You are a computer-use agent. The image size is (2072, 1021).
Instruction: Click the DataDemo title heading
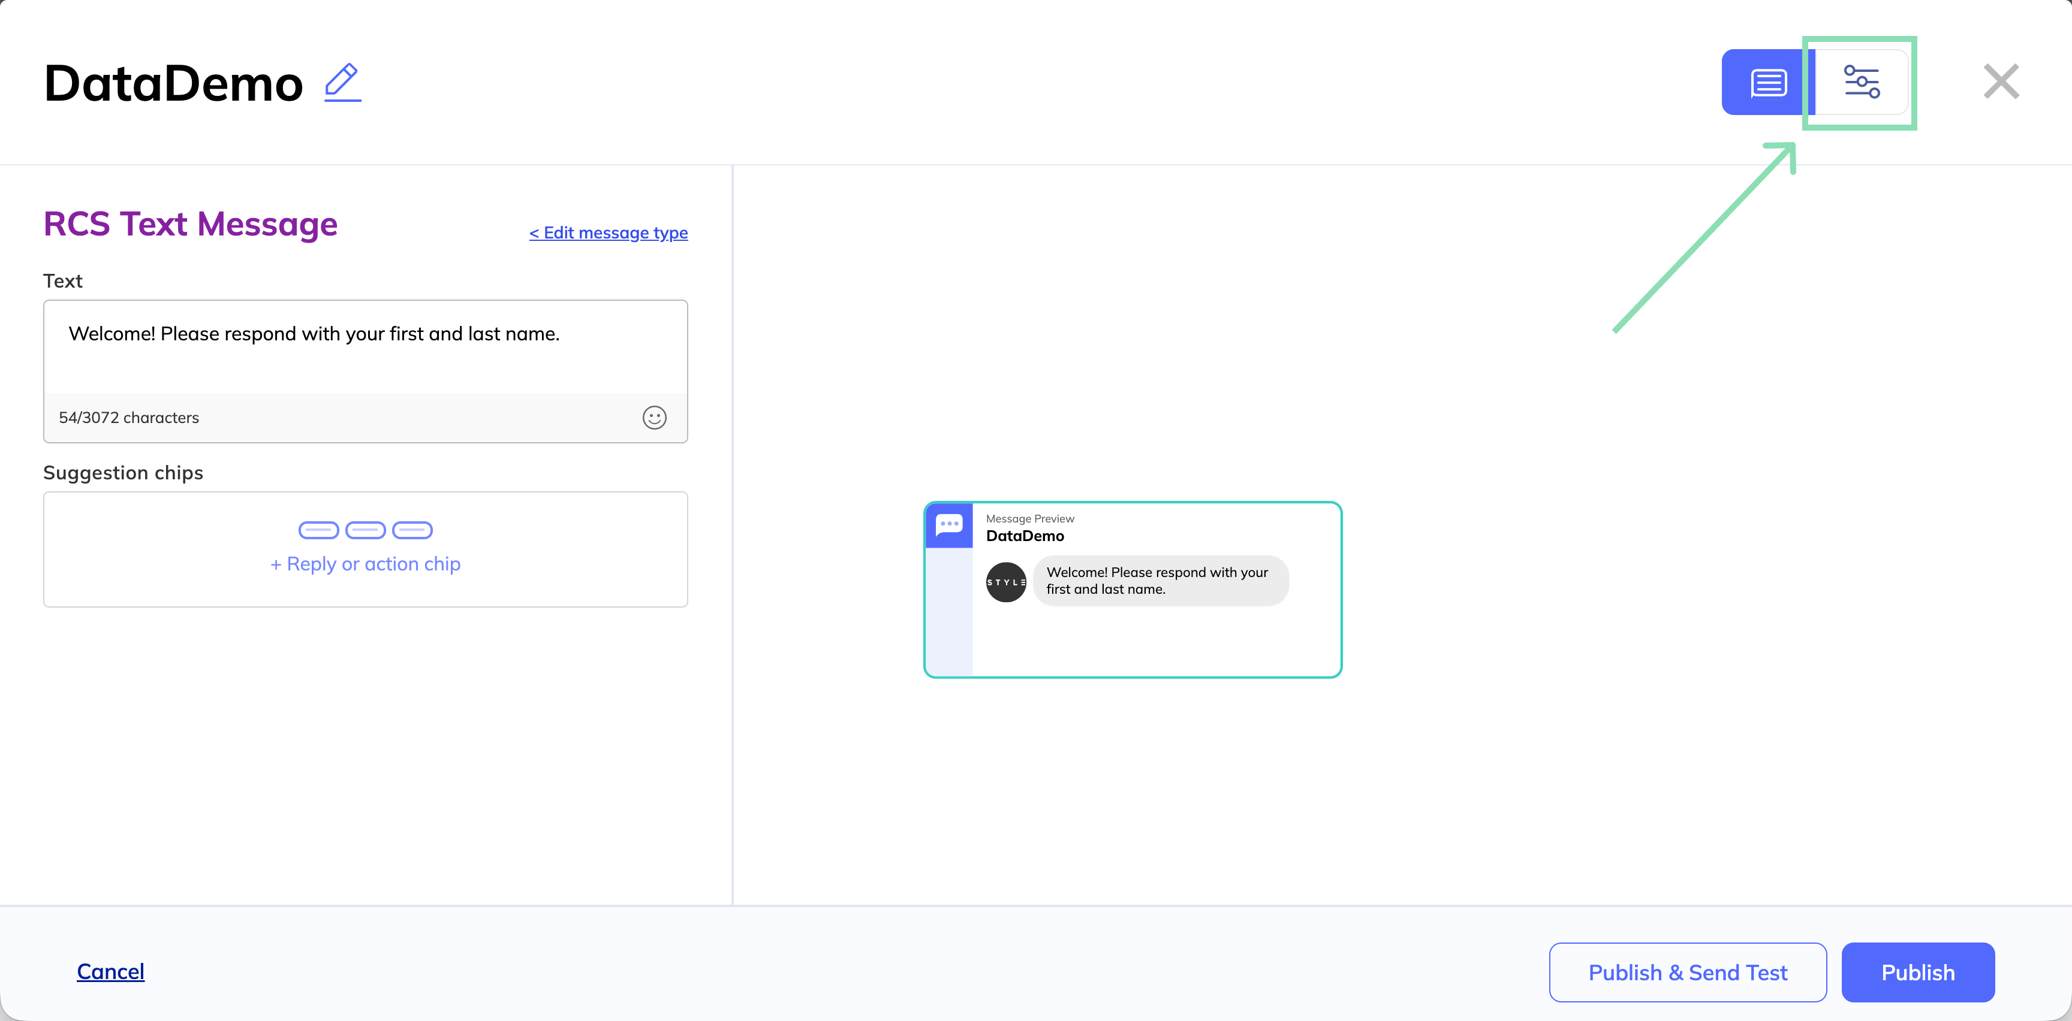click(x=173, y=83)
